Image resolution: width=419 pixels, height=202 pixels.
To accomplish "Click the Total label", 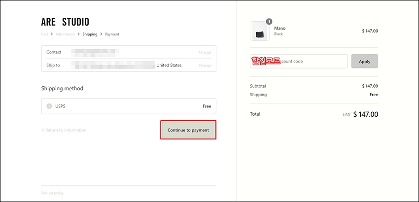I will point(255,114).
